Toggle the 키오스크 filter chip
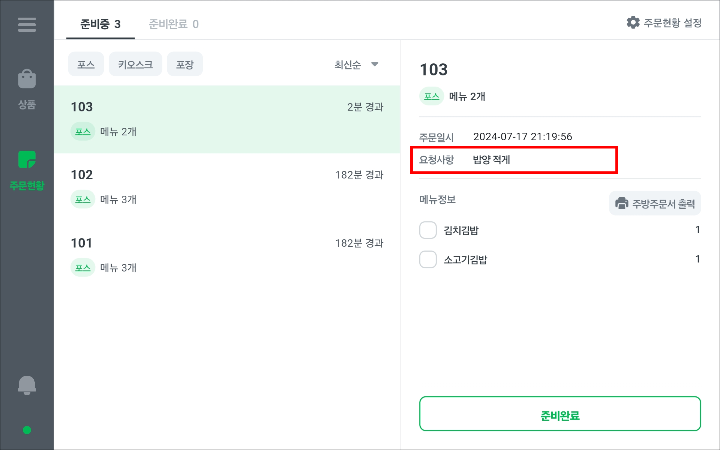The width and height of the screenshot is (720, 450). [x=135, y=64]
